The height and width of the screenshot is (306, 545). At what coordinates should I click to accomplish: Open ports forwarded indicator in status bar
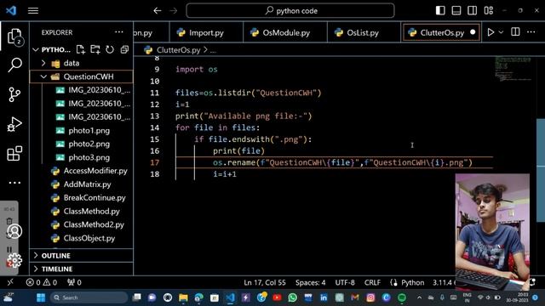tap(74, 282)
